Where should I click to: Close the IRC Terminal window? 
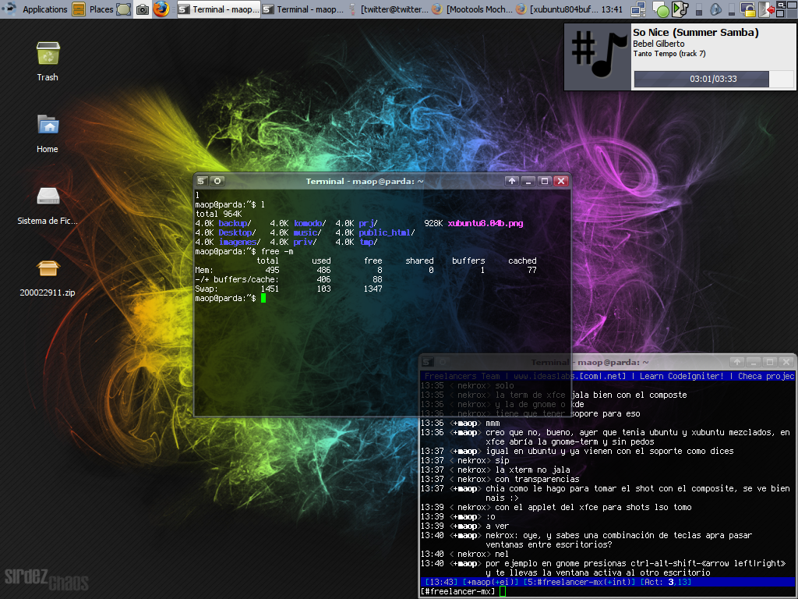[x=786, y=362]
